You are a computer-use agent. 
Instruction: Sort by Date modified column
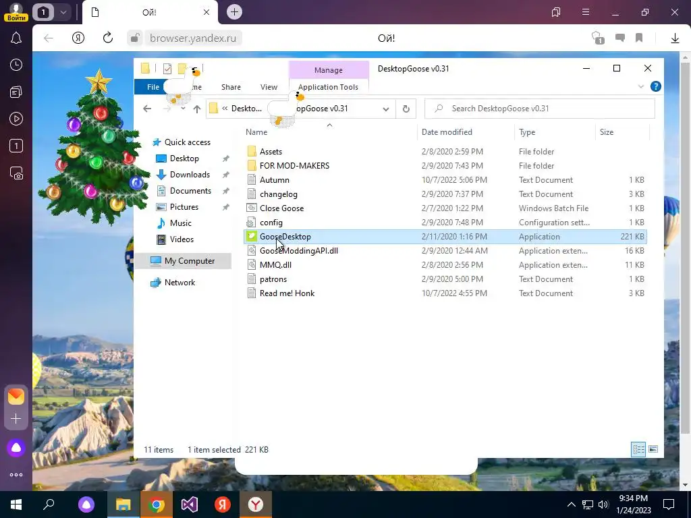pyautogui.click(x=447, y=132)
